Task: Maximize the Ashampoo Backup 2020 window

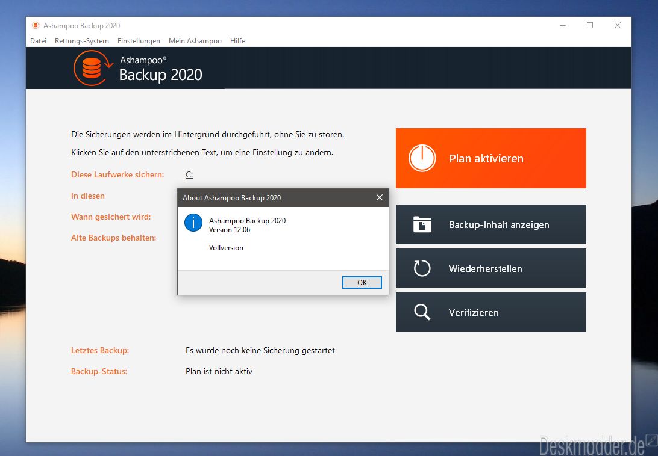Action: [x=590, y=25]
